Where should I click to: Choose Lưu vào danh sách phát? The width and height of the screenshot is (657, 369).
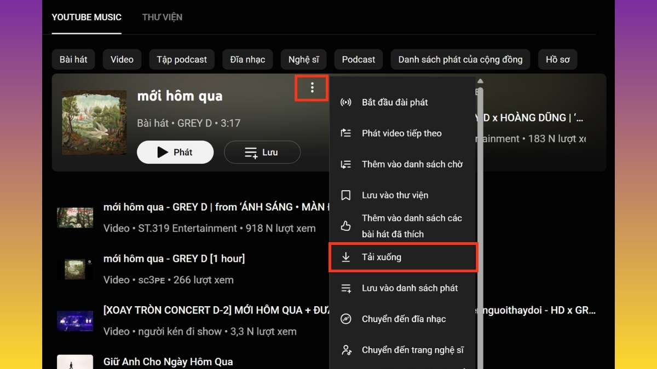pos(404,288)
